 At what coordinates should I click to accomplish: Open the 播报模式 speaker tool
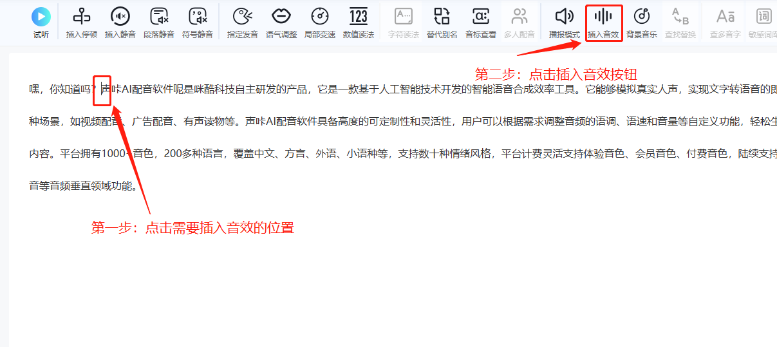click(565, 23)
